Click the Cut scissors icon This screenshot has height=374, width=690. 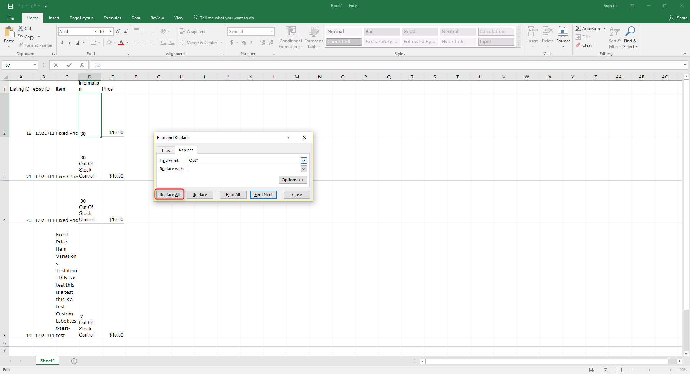pyautogui.click(x=21, y=28)
